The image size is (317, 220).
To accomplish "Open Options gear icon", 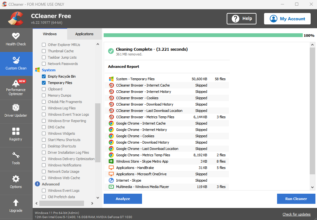I will [16, 179].
